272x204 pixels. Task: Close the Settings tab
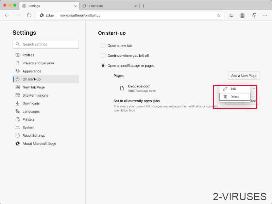75,6
